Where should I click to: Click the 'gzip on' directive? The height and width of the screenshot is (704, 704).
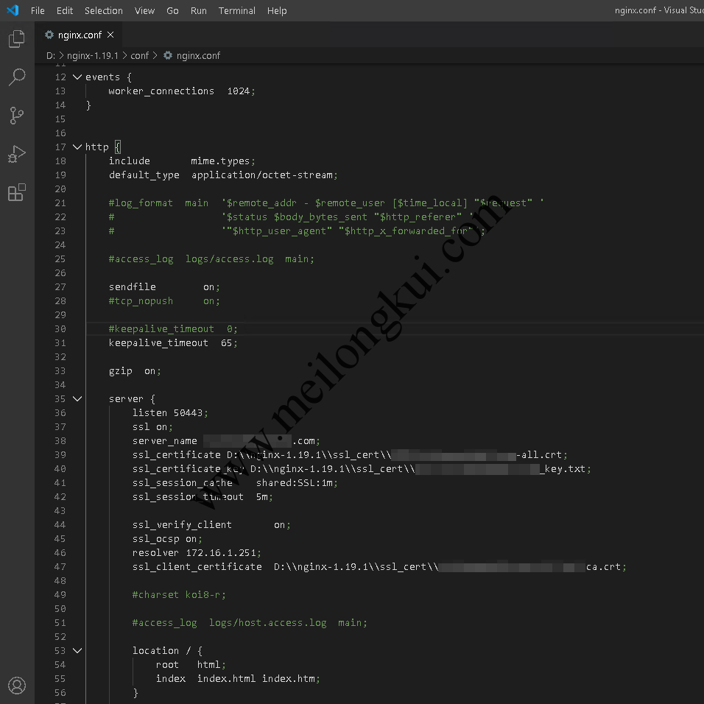tap(134, 371)
